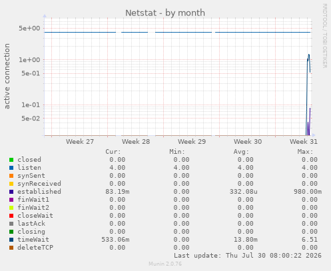
Task: Click the 'established' legend label
Action: click(x=39, y=192)
